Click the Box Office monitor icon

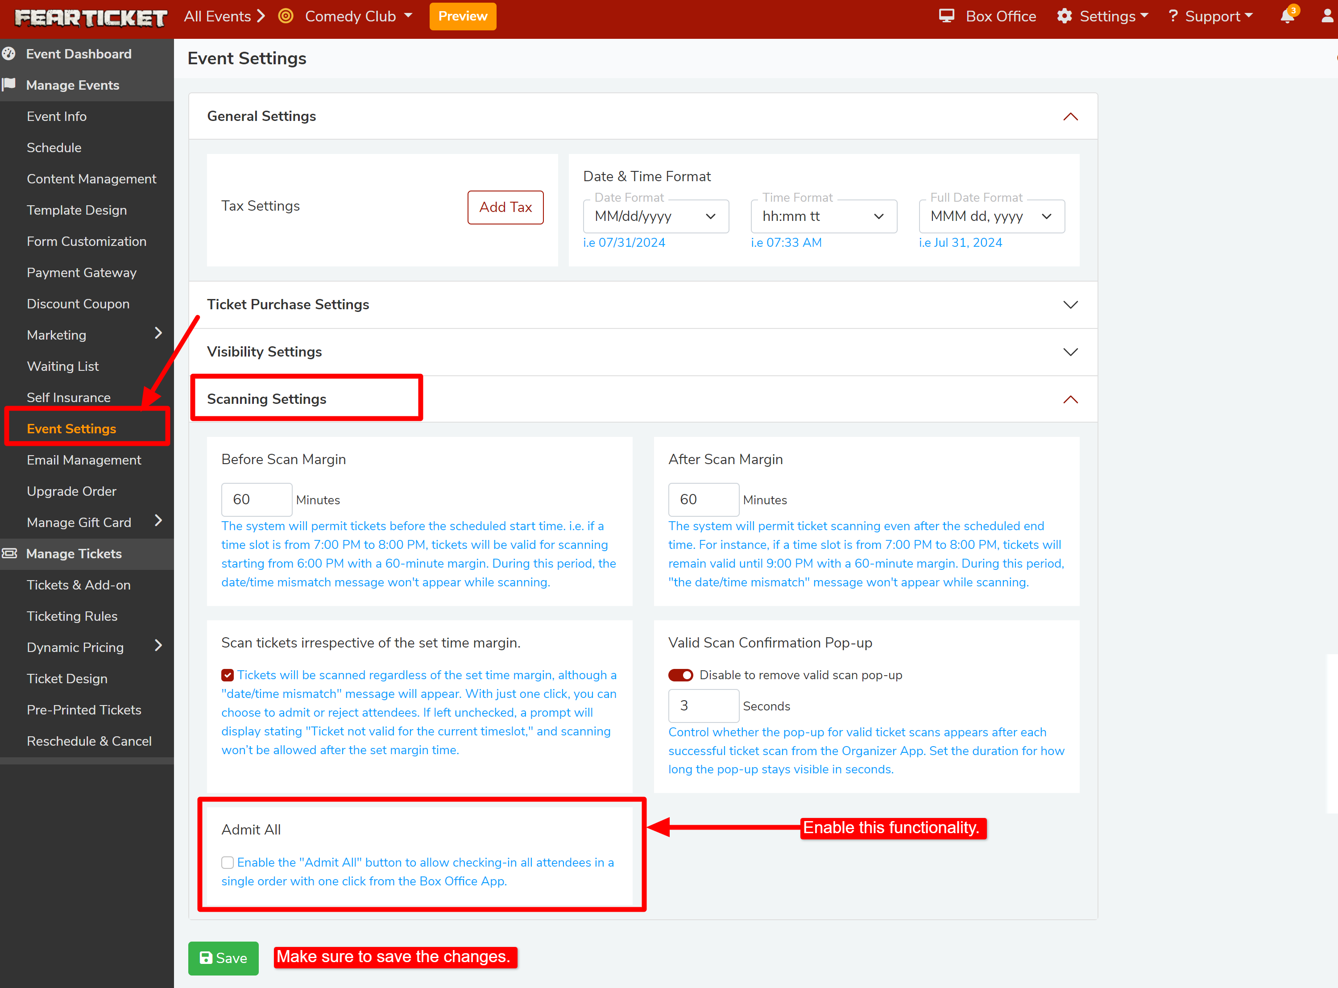click(x=946, y=16)
